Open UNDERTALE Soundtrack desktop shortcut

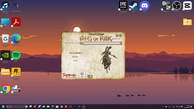(x=5, y=7)
